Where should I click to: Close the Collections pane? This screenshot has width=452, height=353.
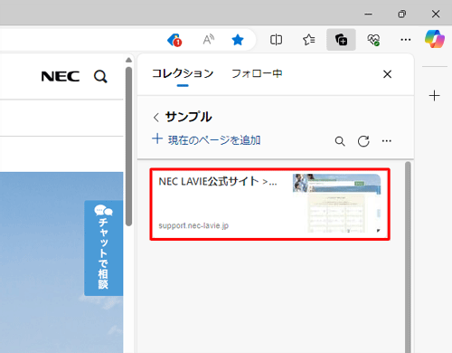(x=387, y=74)
